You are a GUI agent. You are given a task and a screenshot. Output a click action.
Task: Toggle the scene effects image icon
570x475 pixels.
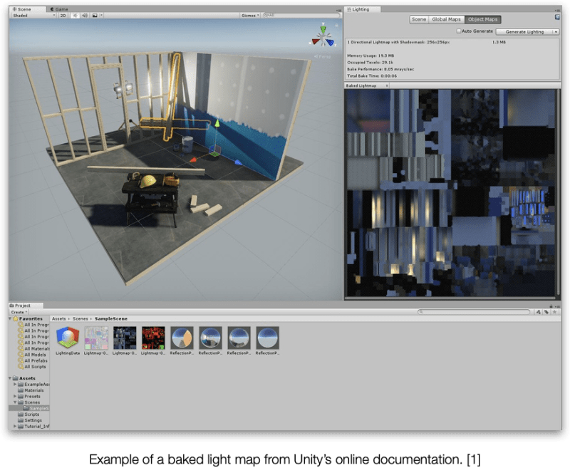coord(95,16)
